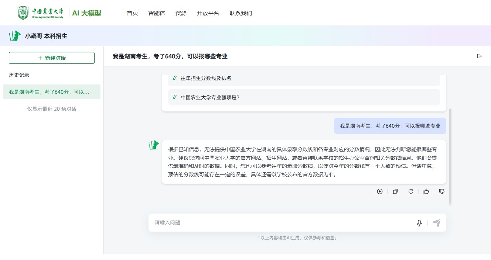
Task: Click the conversation title heading text
Action: [x=170, y=56]
